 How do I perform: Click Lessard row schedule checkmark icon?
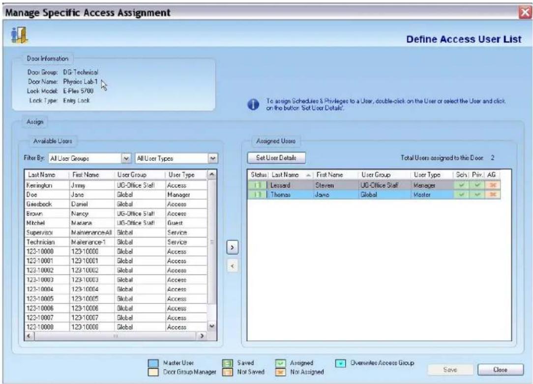coord(461,185)
